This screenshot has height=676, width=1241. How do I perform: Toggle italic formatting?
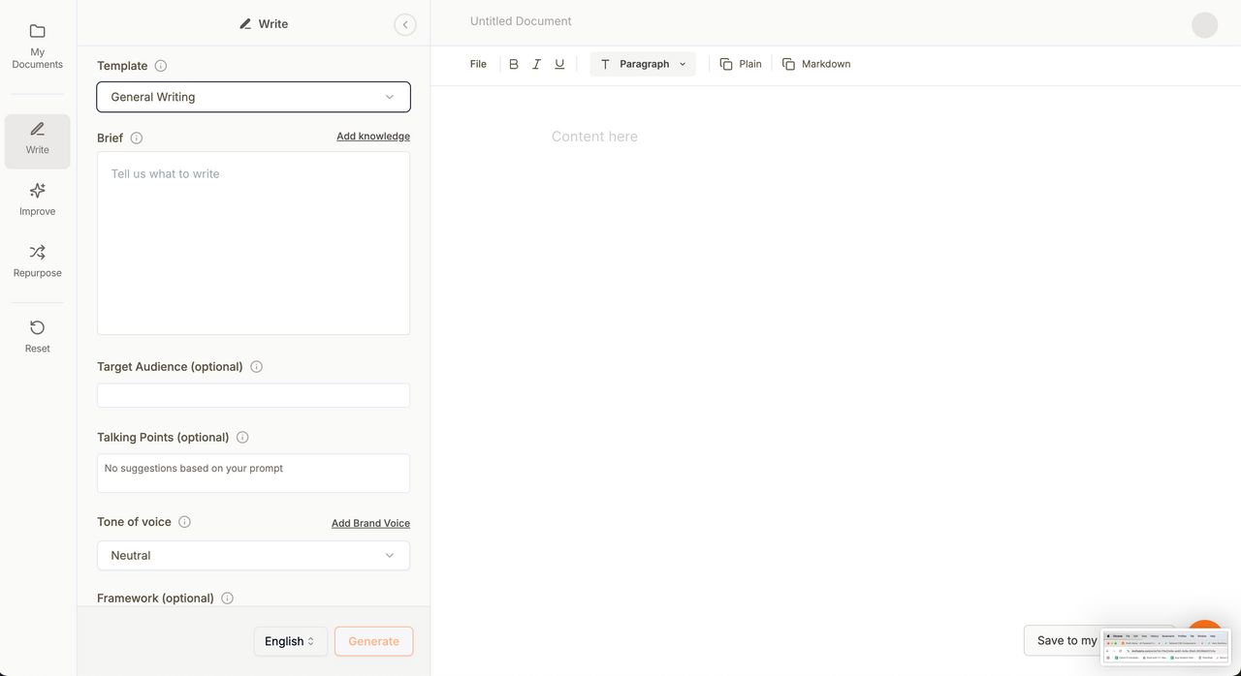click(x=536, y=64)
